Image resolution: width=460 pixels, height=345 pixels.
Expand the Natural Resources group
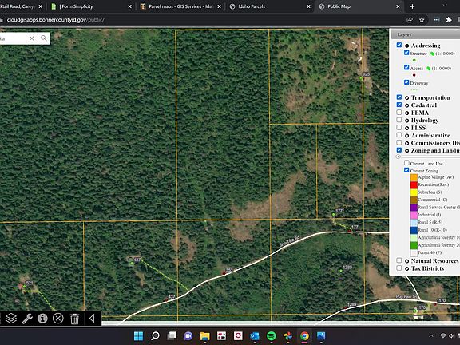(x=407, y=261)
